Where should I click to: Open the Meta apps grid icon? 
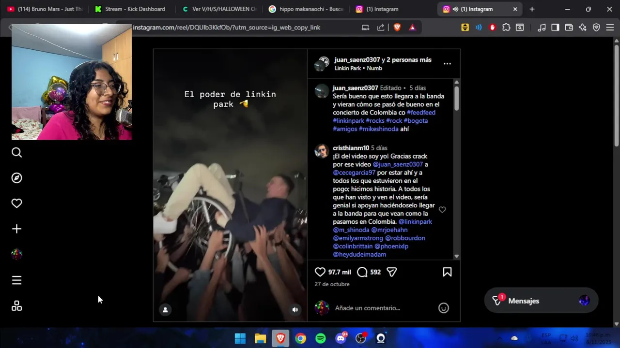click(16, 306)
